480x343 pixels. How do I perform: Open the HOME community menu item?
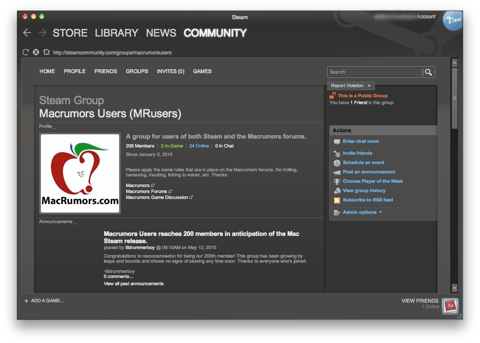pyautogui.click(x=47, y=71)
